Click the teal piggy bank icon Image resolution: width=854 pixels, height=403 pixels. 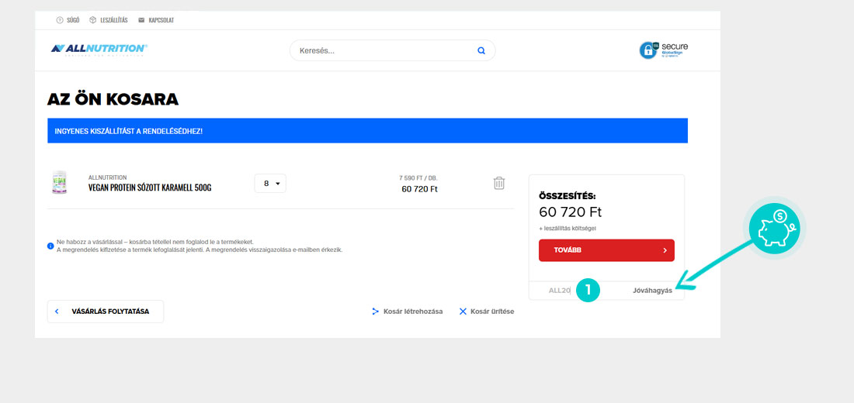pyautogui.click(x=777, y=227)
